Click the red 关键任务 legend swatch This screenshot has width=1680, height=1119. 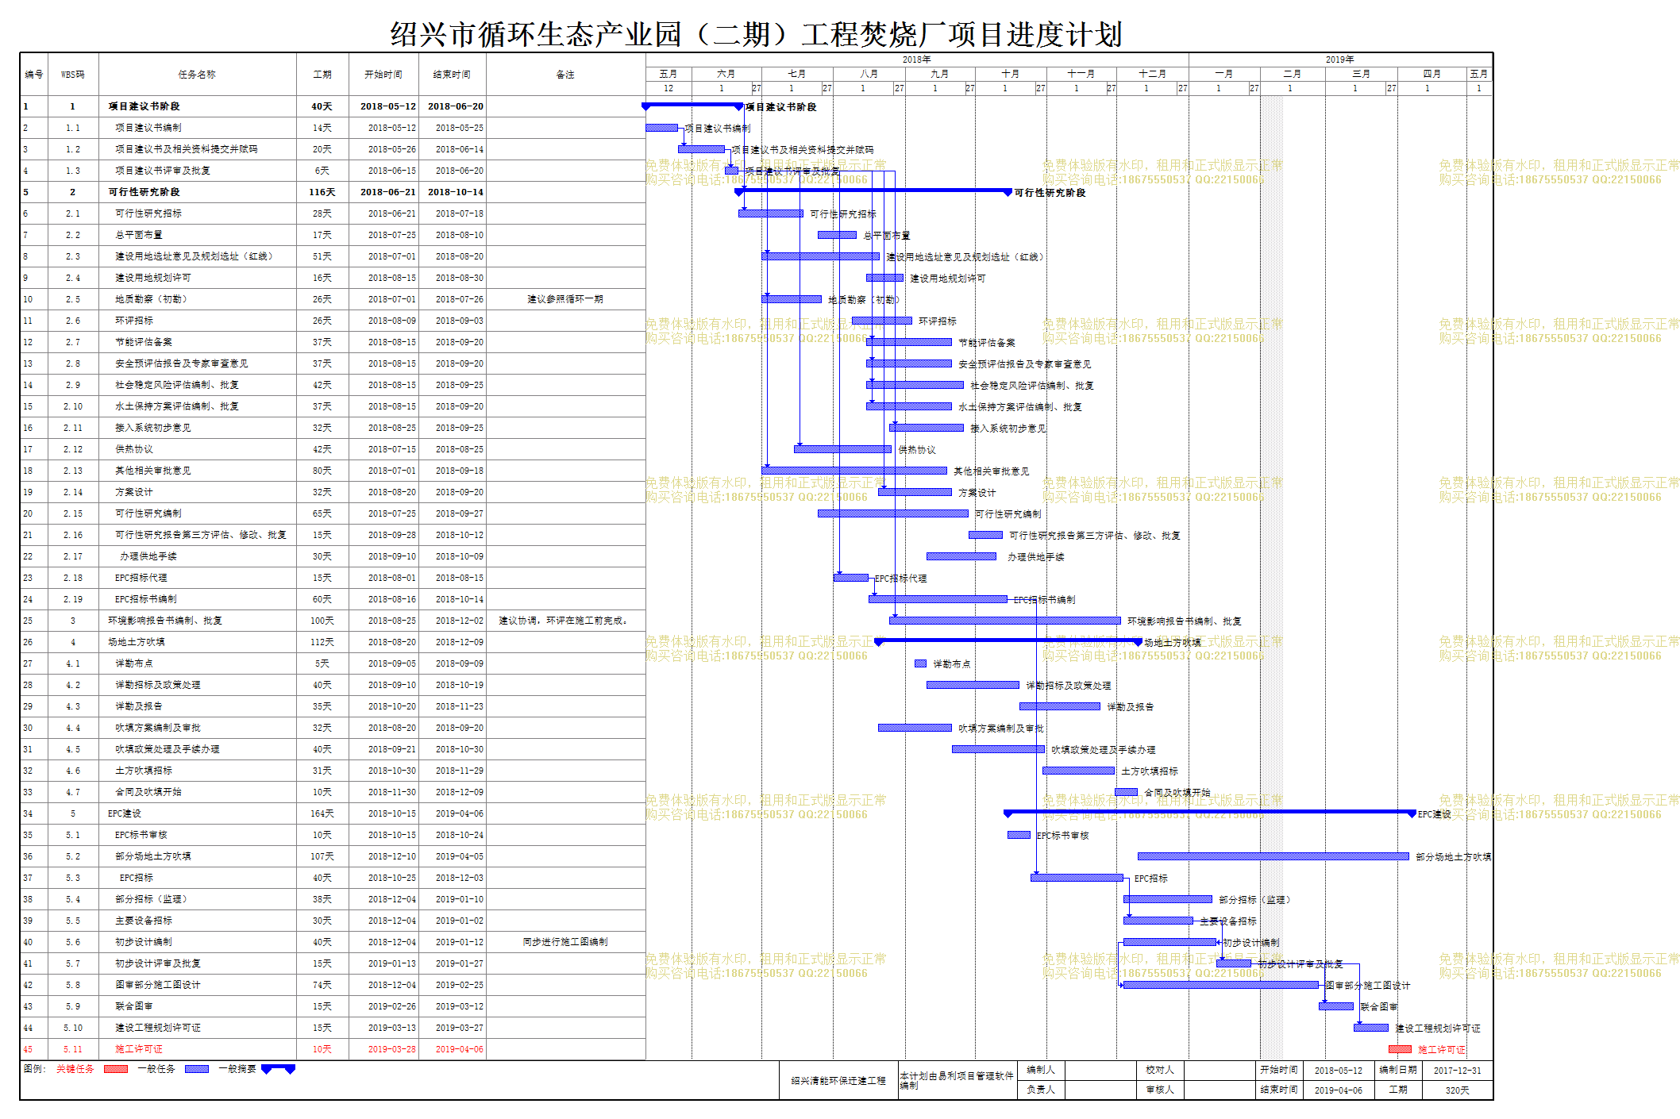click(116, 1069)
